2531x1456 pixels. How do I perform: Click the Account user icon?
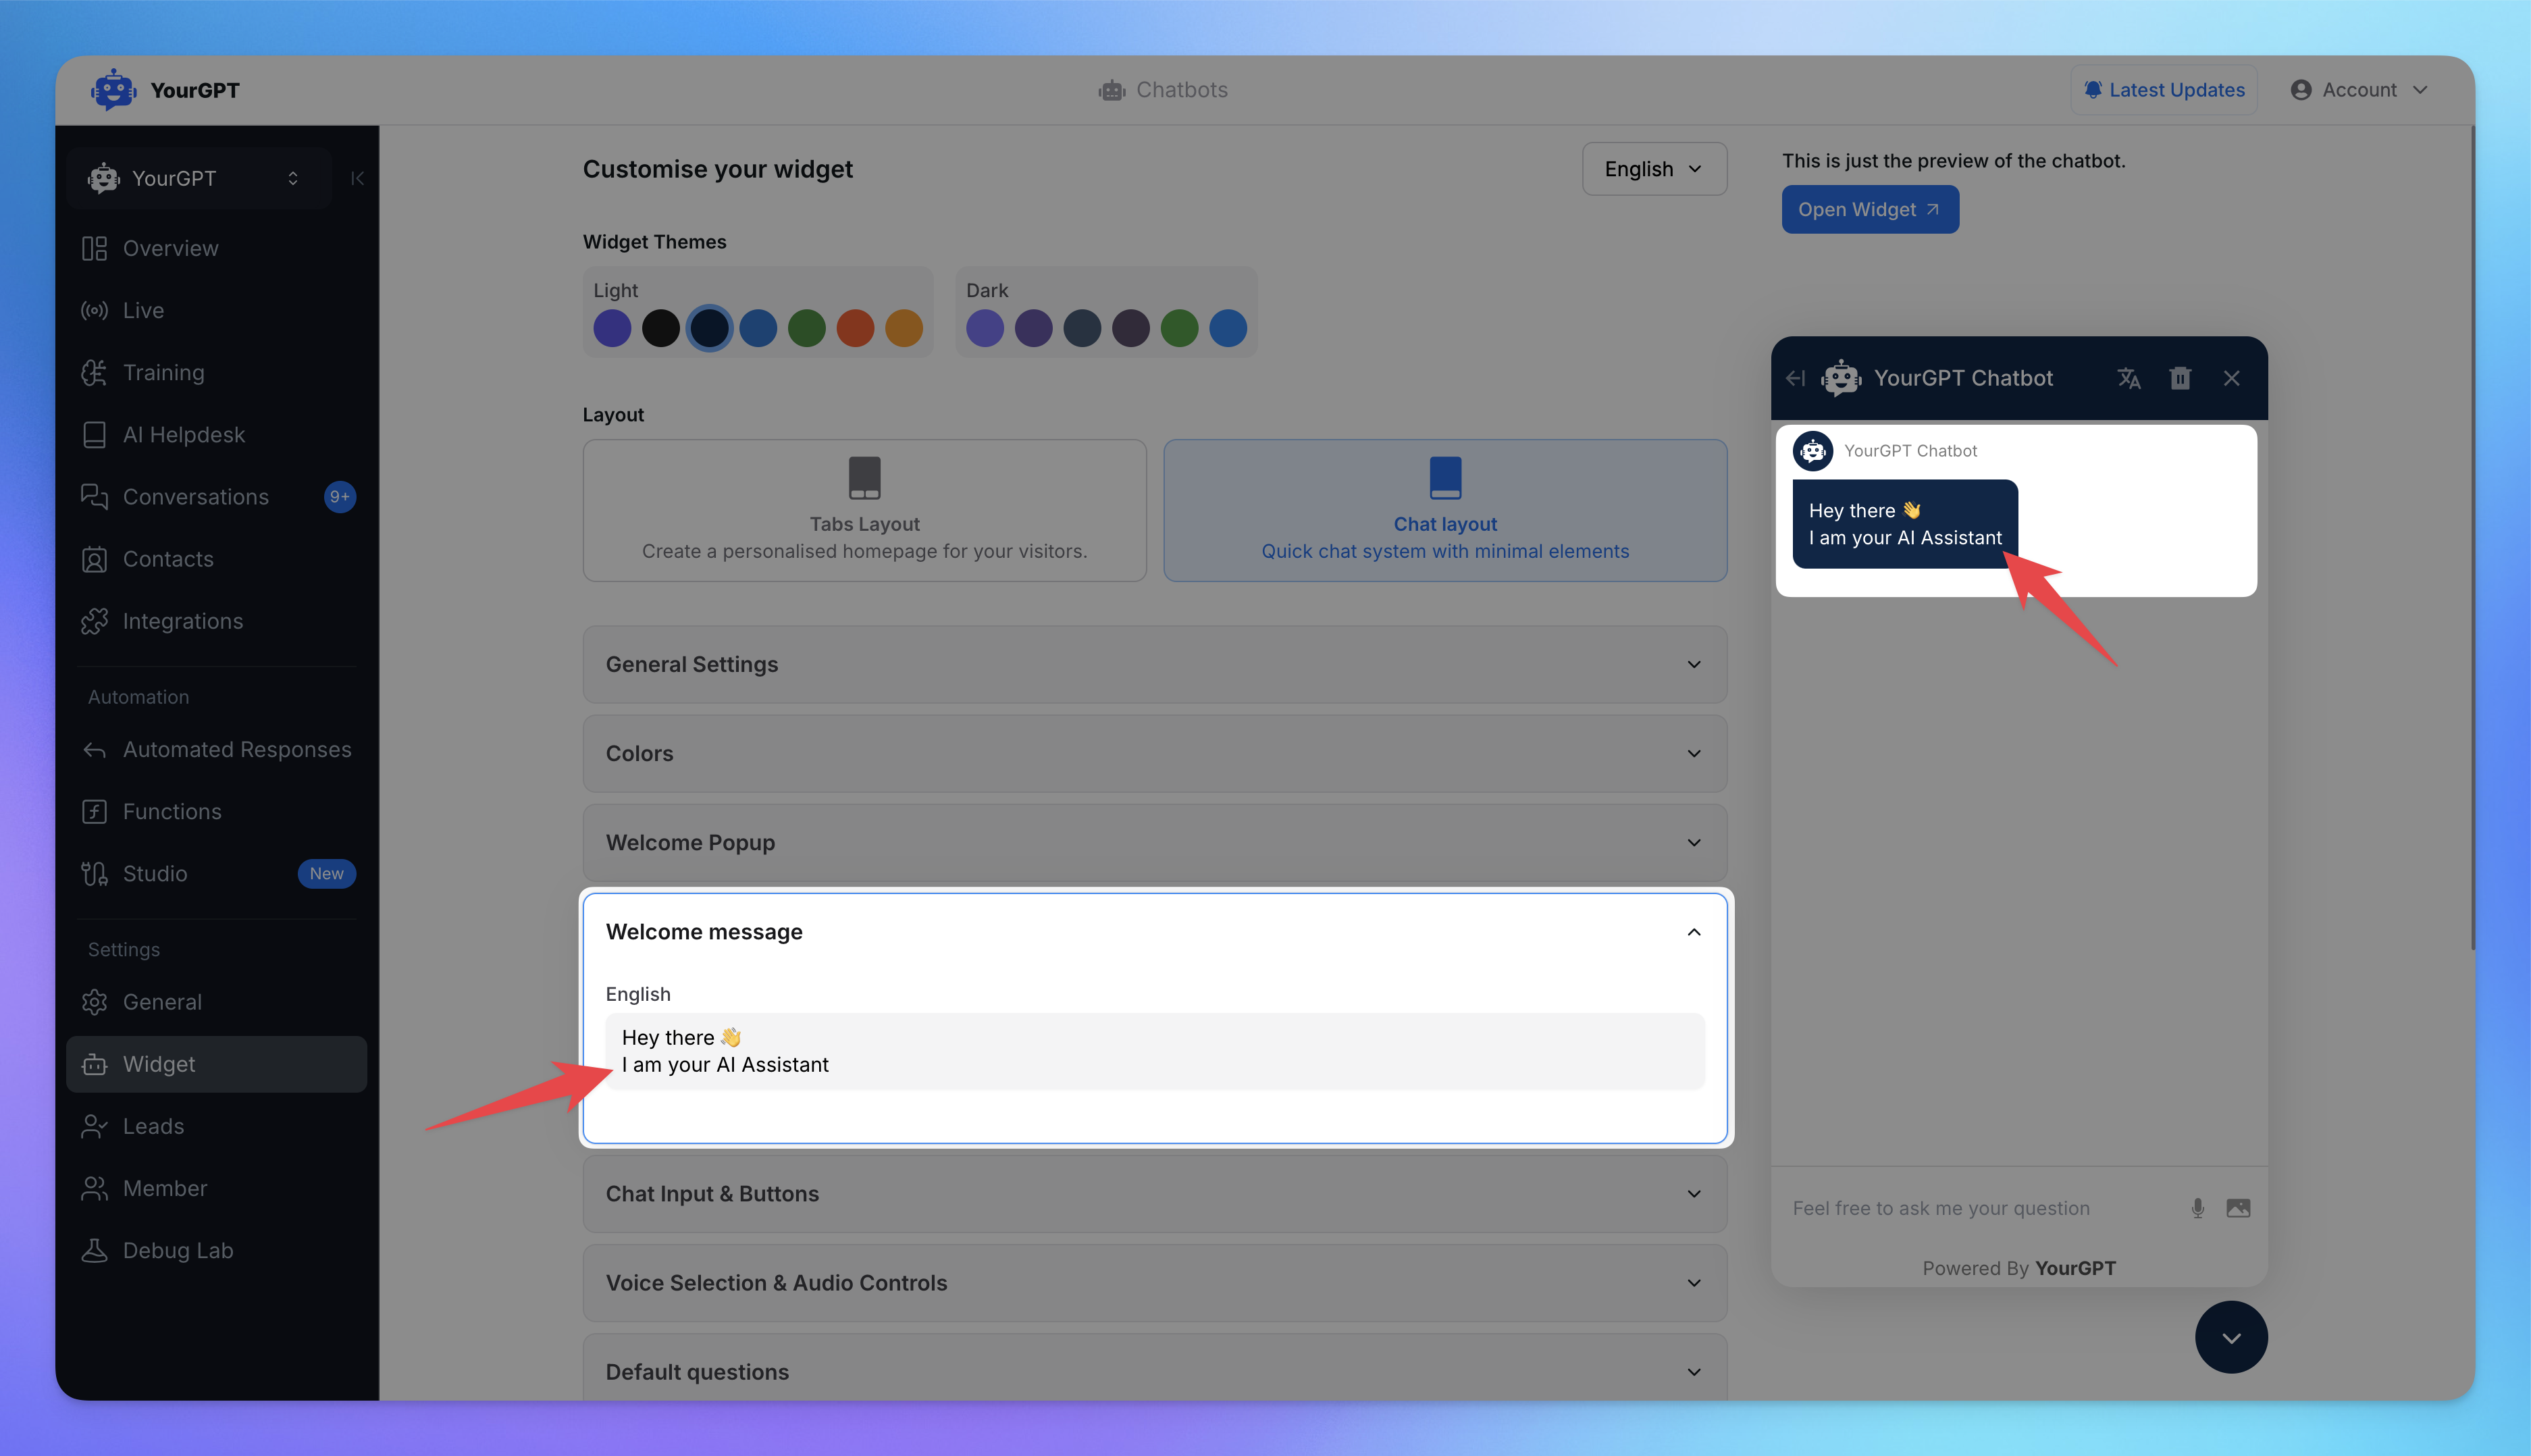click(x=2300, y=90)
